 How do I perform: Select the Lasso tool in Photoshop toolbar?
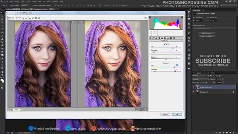(2, 19)
